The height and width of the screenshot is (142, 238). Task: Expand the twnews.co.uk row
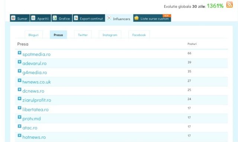(19, 80)
